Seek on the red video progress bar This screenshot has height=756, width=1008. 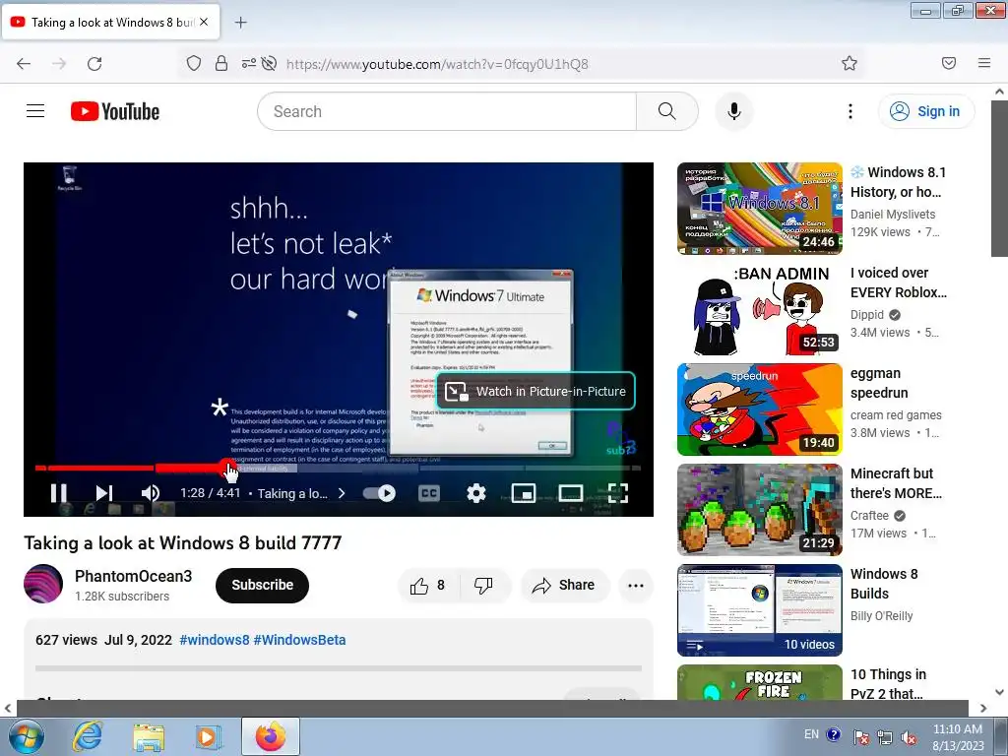coord(339,468)
